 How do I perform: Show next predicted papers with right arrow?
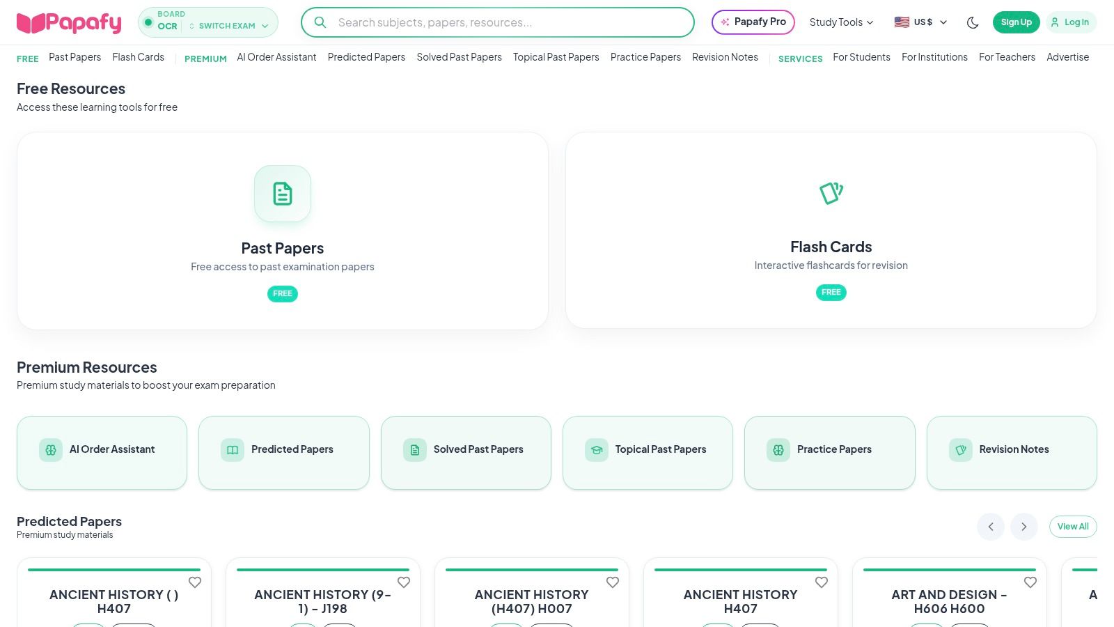1024,527
